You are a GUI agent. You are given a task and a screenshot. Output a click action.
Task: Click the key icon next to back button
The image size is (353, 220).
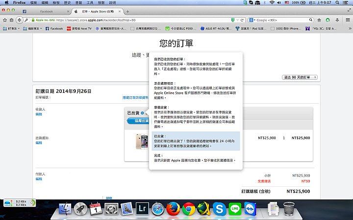click(26, 20)
